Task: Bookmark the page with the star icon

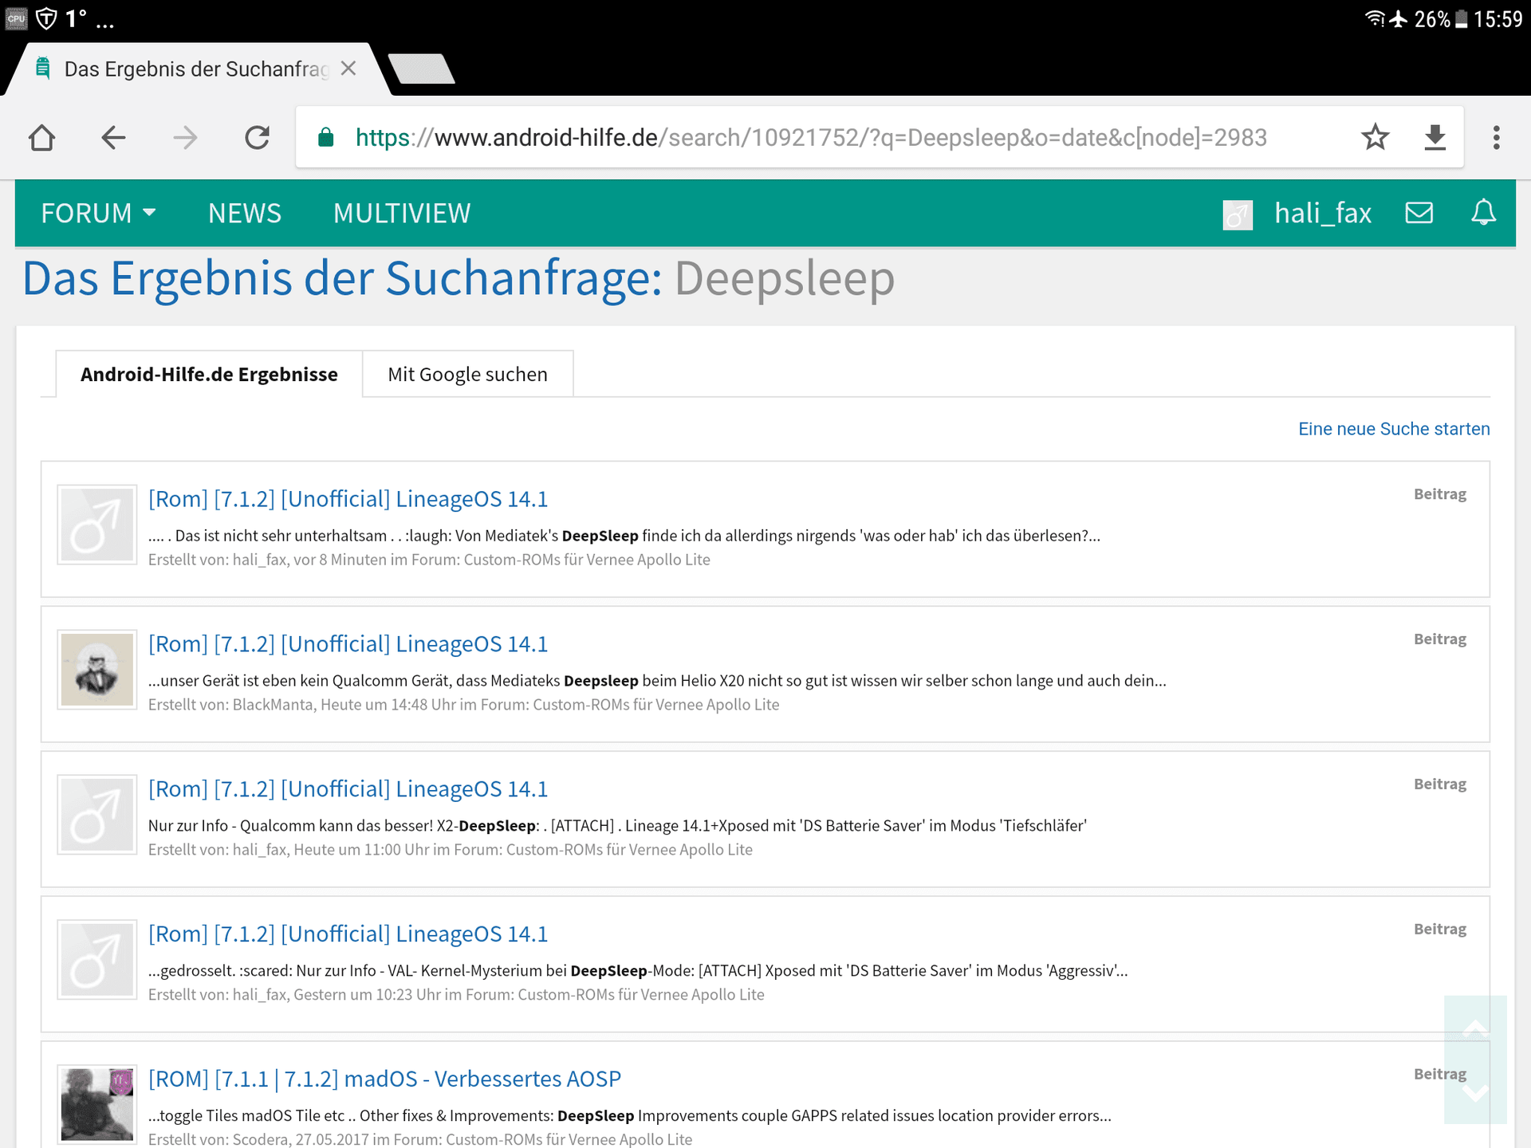Action: click(x=1375, y=137)
